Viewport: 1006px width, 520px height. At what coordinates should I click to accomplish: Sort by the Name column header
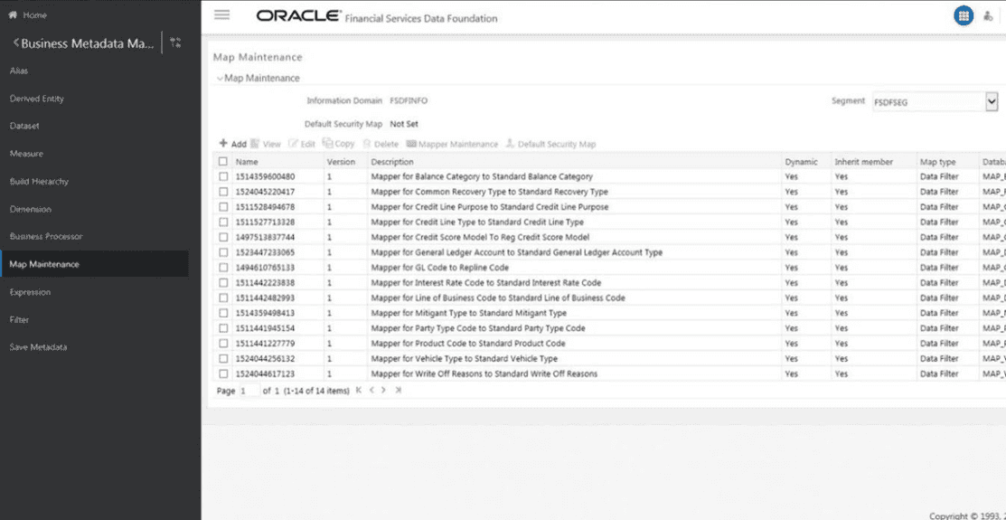point(247,162)
